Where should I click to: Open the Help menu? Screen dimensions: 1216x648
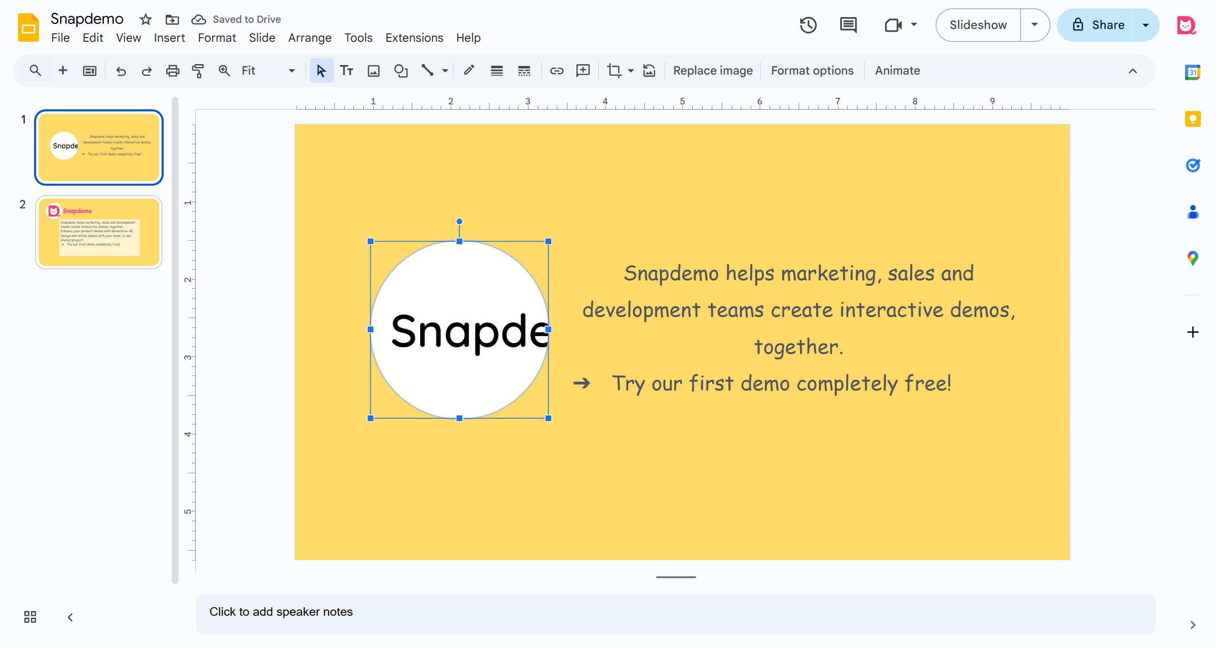pos(468,38)
